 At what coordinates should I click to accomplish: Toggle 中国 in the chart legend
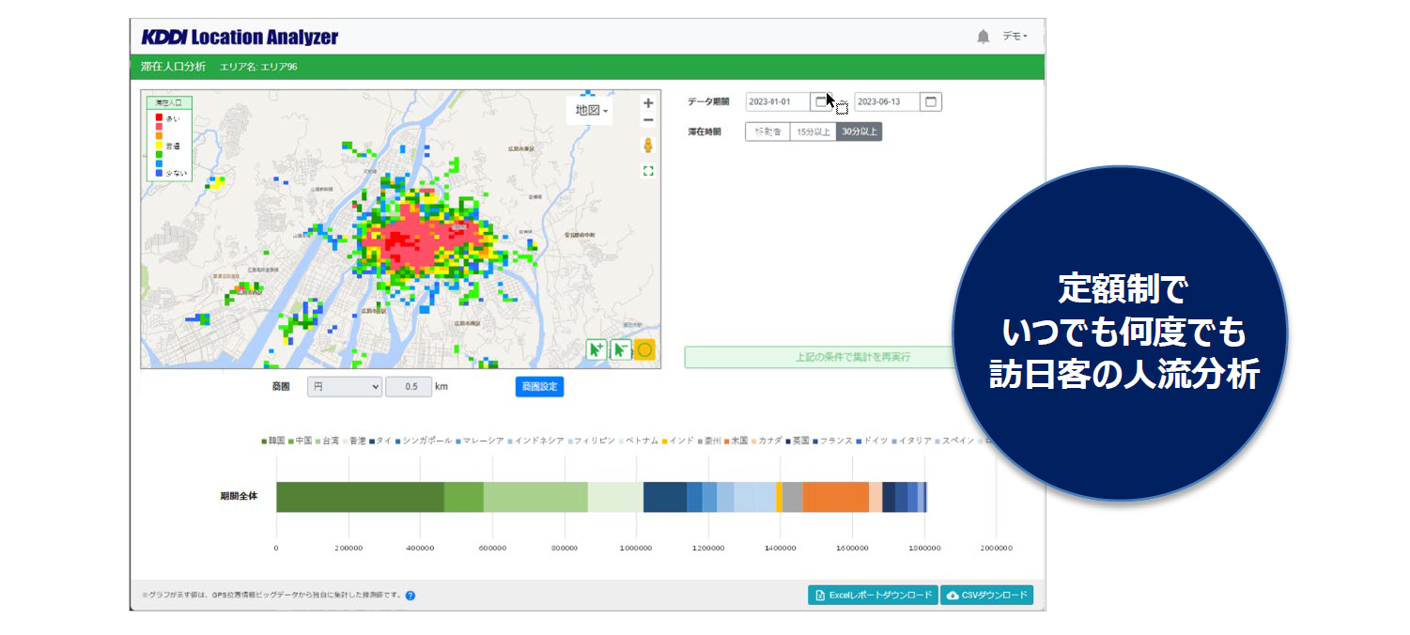(x=300, y=440)
